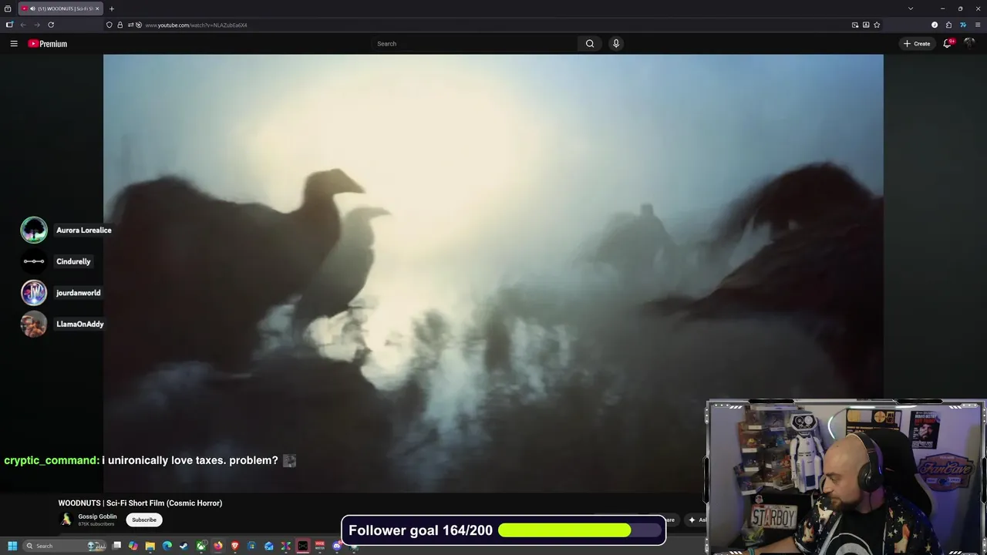Click Aurora Lorealice's avatar
Viewport: 987px width, 555px height.
(34, 230)
